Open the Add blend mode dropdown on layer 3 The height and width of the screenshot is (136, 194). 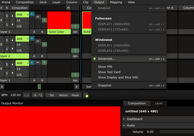click(x=22, y=14)
